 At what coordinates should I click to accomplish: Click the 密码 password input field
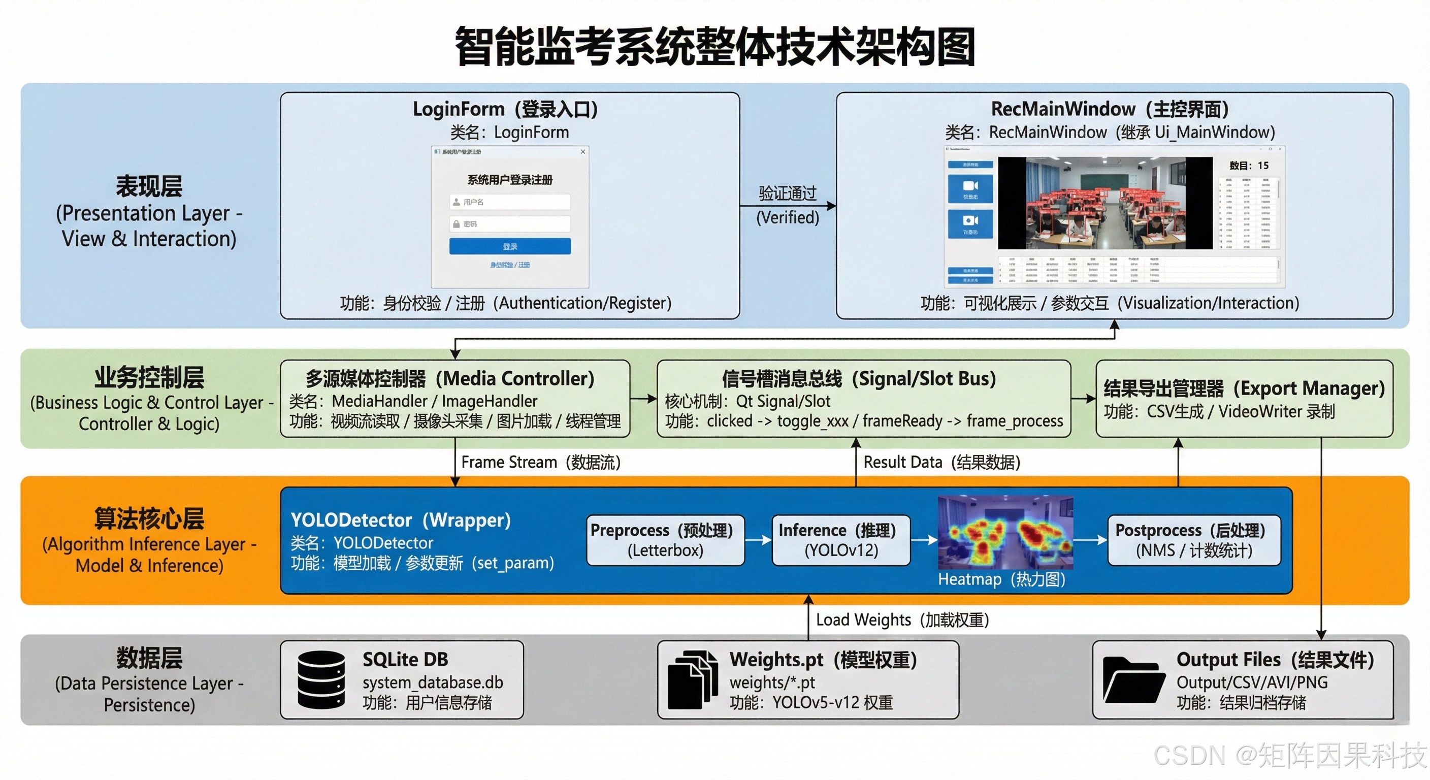click(510, 224)
